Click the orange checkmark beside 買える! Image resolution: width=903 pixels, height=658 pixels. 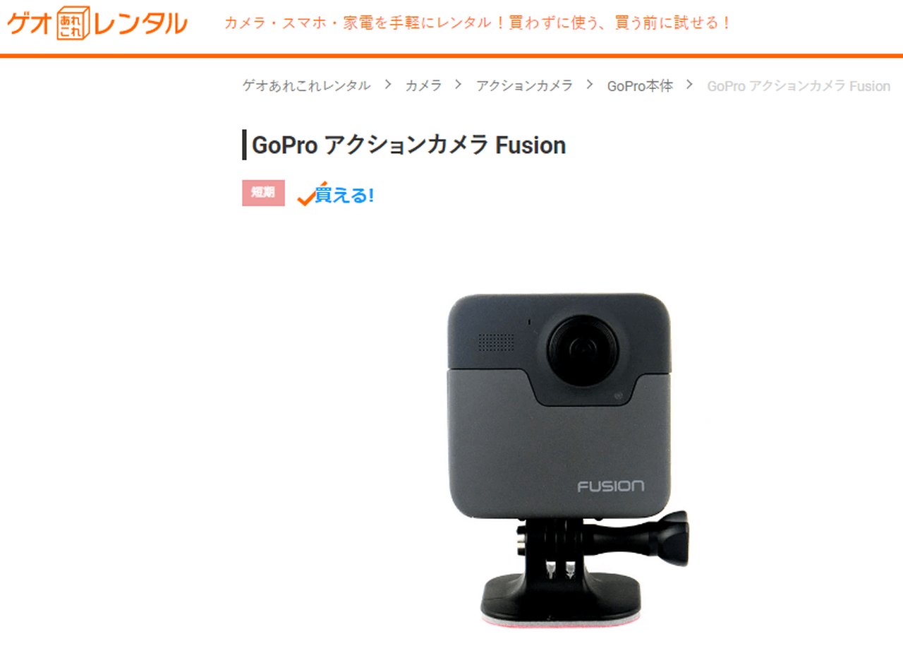point(308,196)
